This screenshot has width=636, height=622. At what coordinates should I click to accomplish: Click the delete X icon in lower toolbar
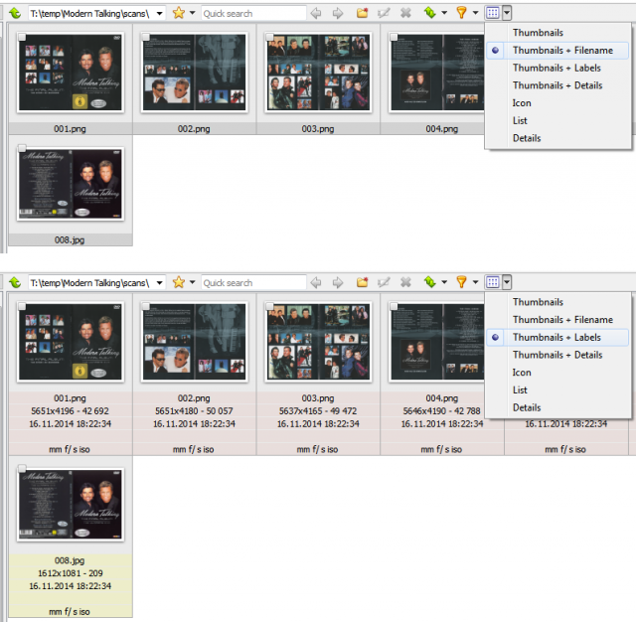[x=405, y=282]
